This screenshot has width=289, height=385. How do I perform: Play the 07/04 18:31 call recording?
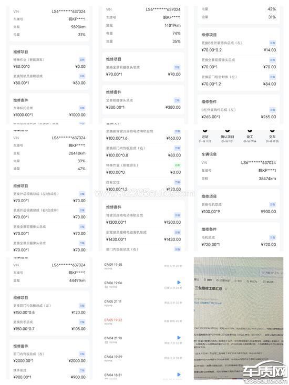pos(179,374)
